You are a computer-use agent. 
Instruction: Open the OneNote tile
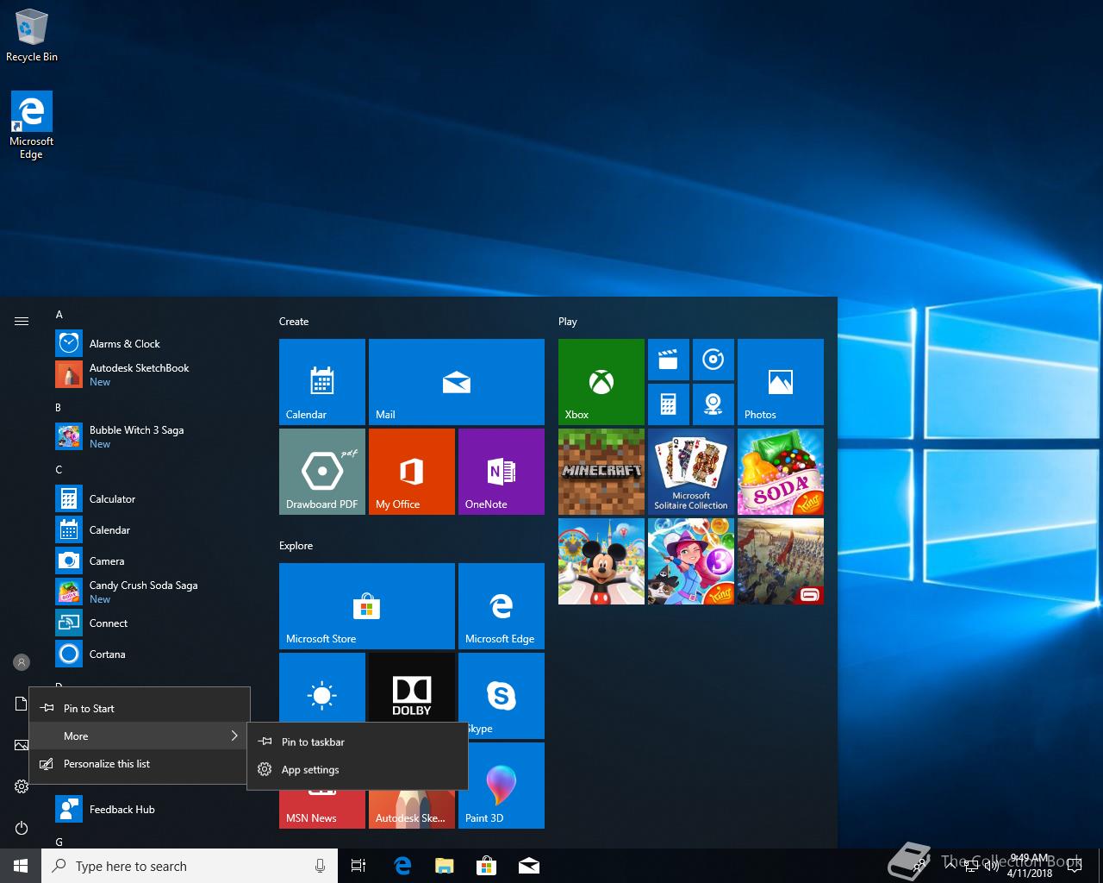[502, 472]
